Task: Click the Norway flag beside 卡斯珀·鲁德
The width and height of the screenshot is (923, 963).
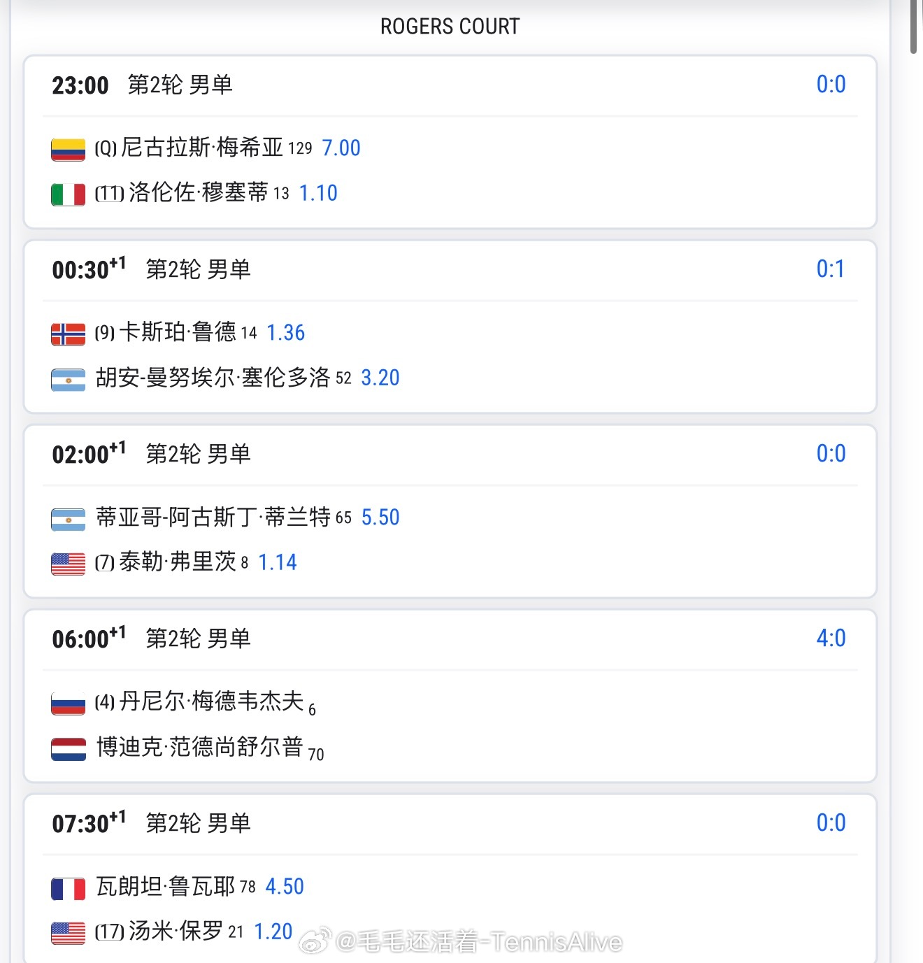Action: (69, 334)
